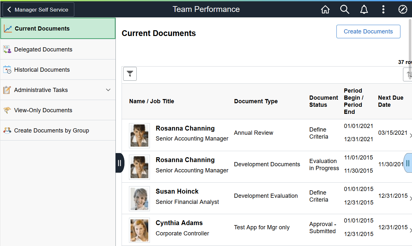Open the NavBar compass icon

pyautogui.click(x=403, y=9)
